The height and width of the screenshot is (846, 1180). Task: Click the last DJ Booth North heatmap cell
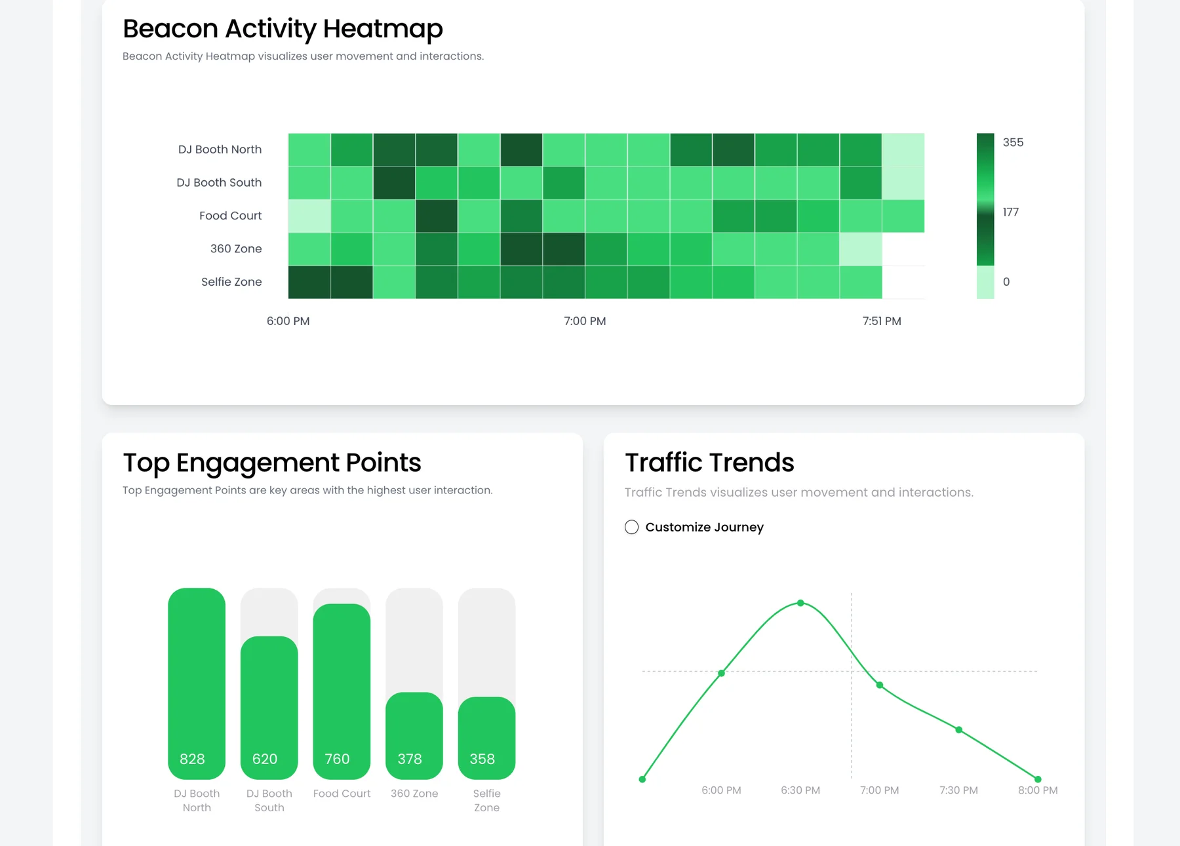pyautogui.click(x=903, y=150)
